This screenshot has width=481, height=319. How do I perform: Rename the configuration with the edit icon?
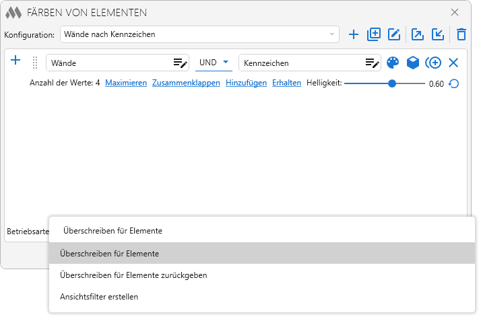394,34
